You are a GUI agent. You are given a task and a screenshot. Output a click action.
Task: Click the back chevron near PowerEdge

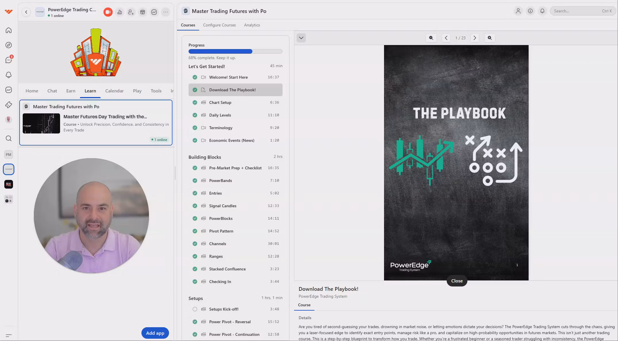[x=26, y=12]
